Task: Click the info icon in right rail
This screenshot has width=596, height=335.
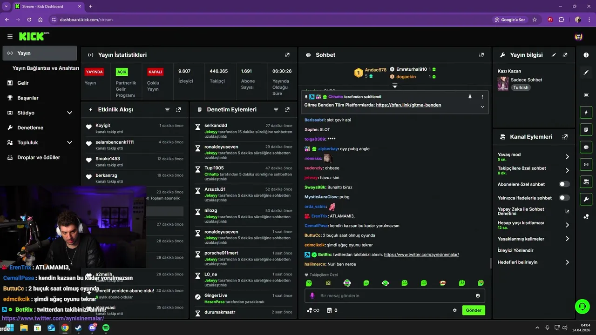Action: pyautogui.click(x=586, y=55)
